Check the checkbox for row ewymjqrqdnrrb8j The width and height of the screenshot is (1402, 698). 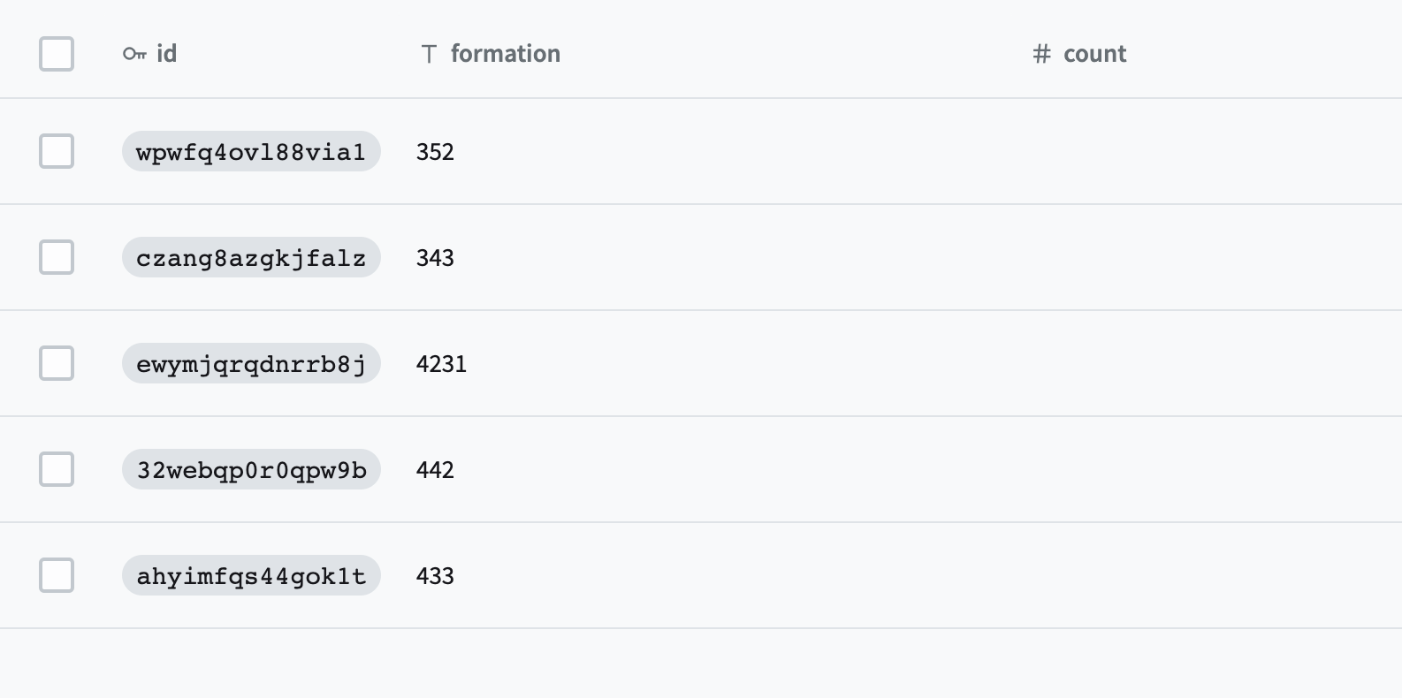tap(56, 363)
